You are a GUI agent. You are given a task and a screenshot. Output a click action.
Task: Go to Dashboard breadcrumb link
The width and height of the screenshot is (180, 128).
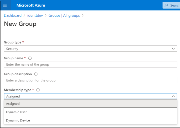[13, 15]
